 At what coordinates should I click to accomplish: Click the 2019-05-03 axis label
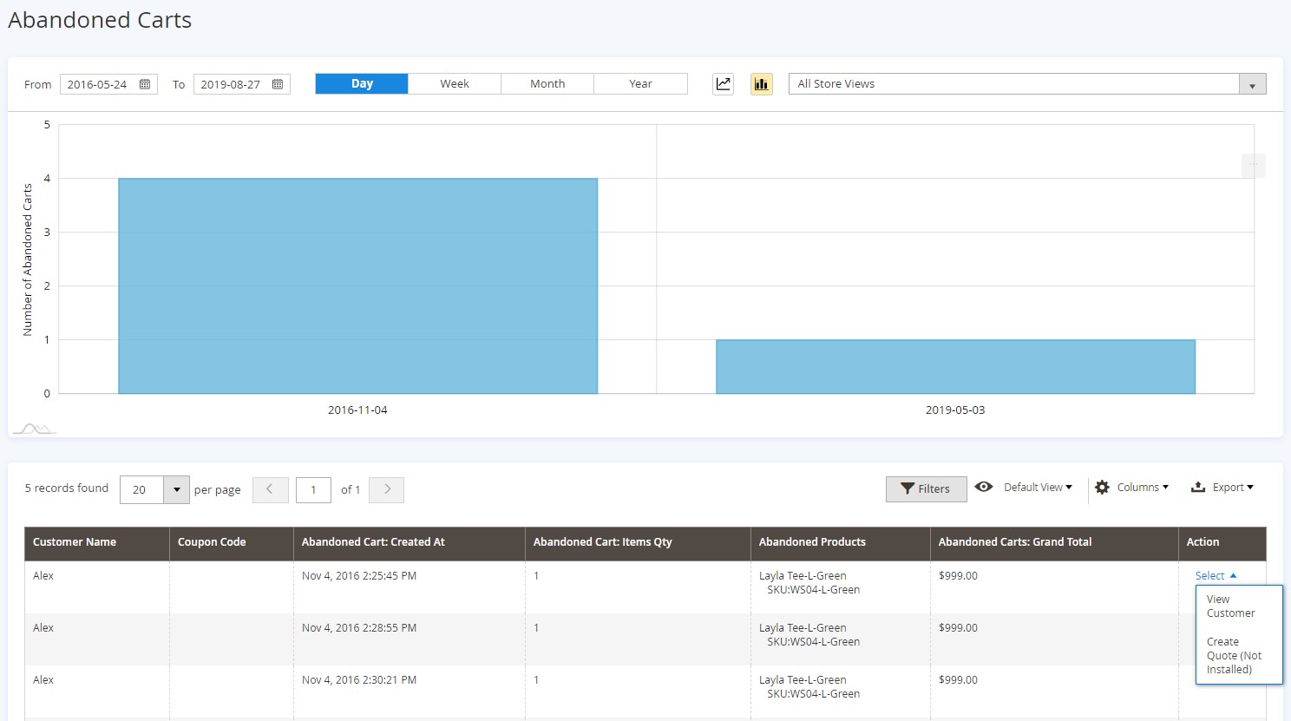955,410
